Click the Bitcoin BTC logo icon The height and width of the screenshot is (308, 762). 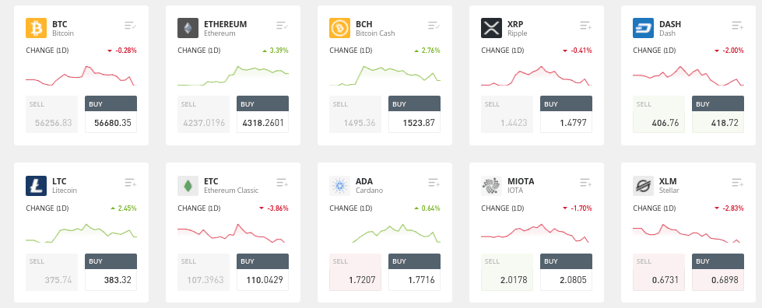point(36,28)
